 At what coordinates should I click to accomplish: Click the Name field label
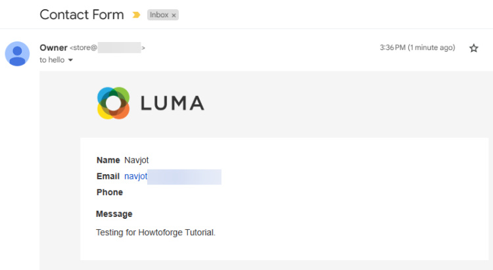tap(108, 160)
